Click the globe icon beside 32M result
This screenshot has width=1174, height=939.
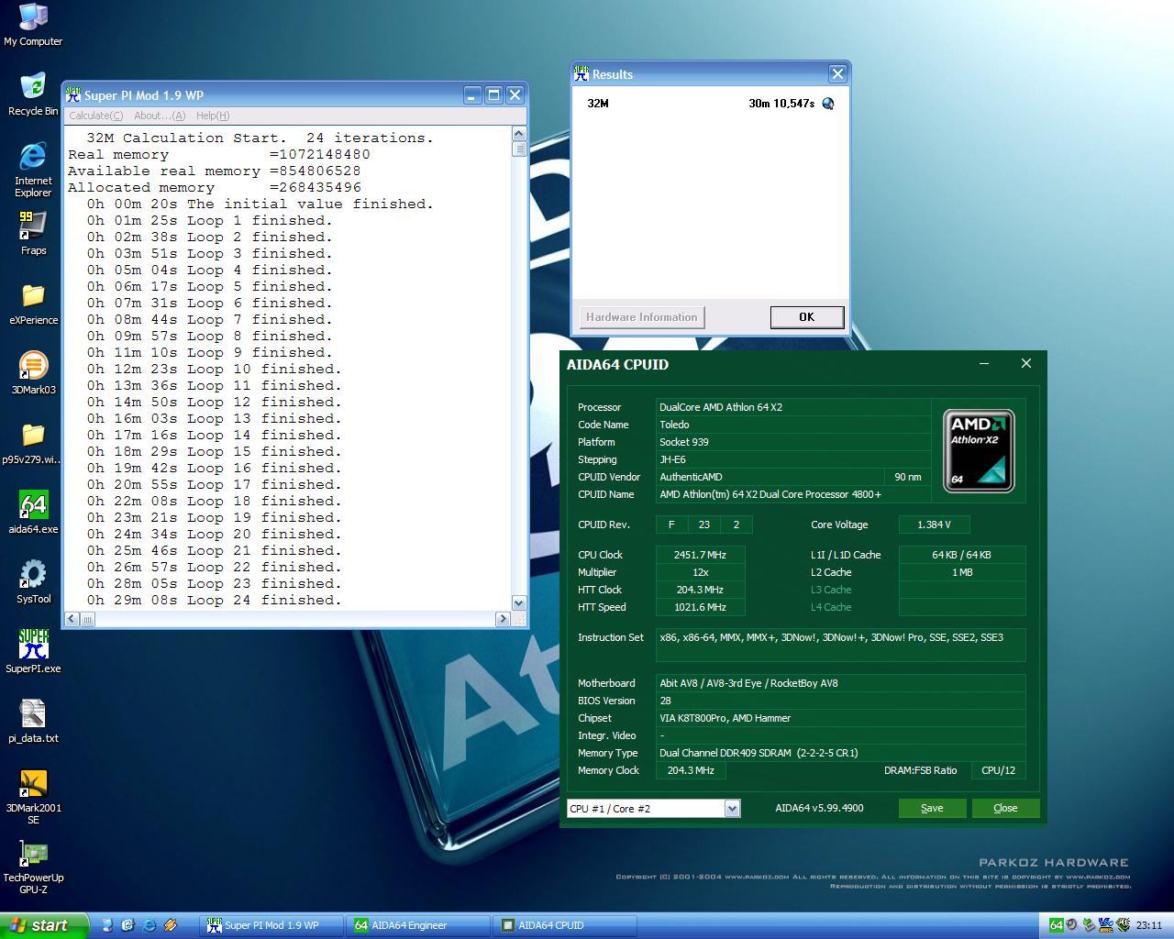coord(828,104)
